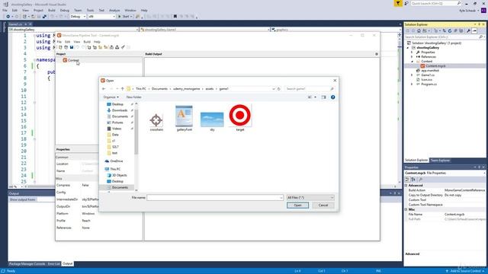Open the dialog Help icon
This screenshot has width=488, height=274.
[332, 97]
